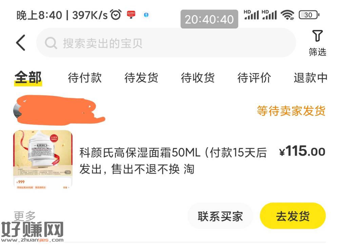This screenshot has height=248, width=339.
Task: Focus the 搜索卖出的宝贝 search field
Action: point(166,43)
